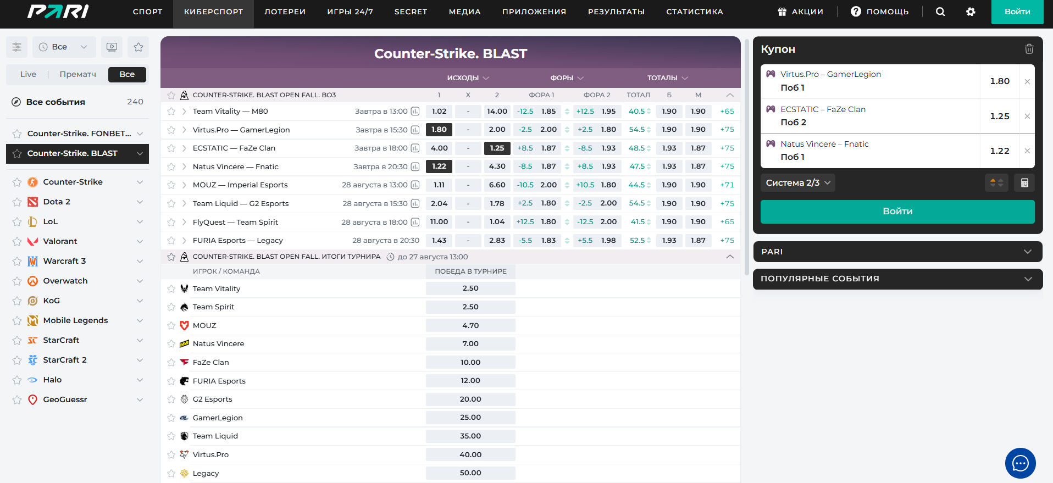Click the top-right Войти button
The width and height of the screenshot is (1053, 483).
1017,12
